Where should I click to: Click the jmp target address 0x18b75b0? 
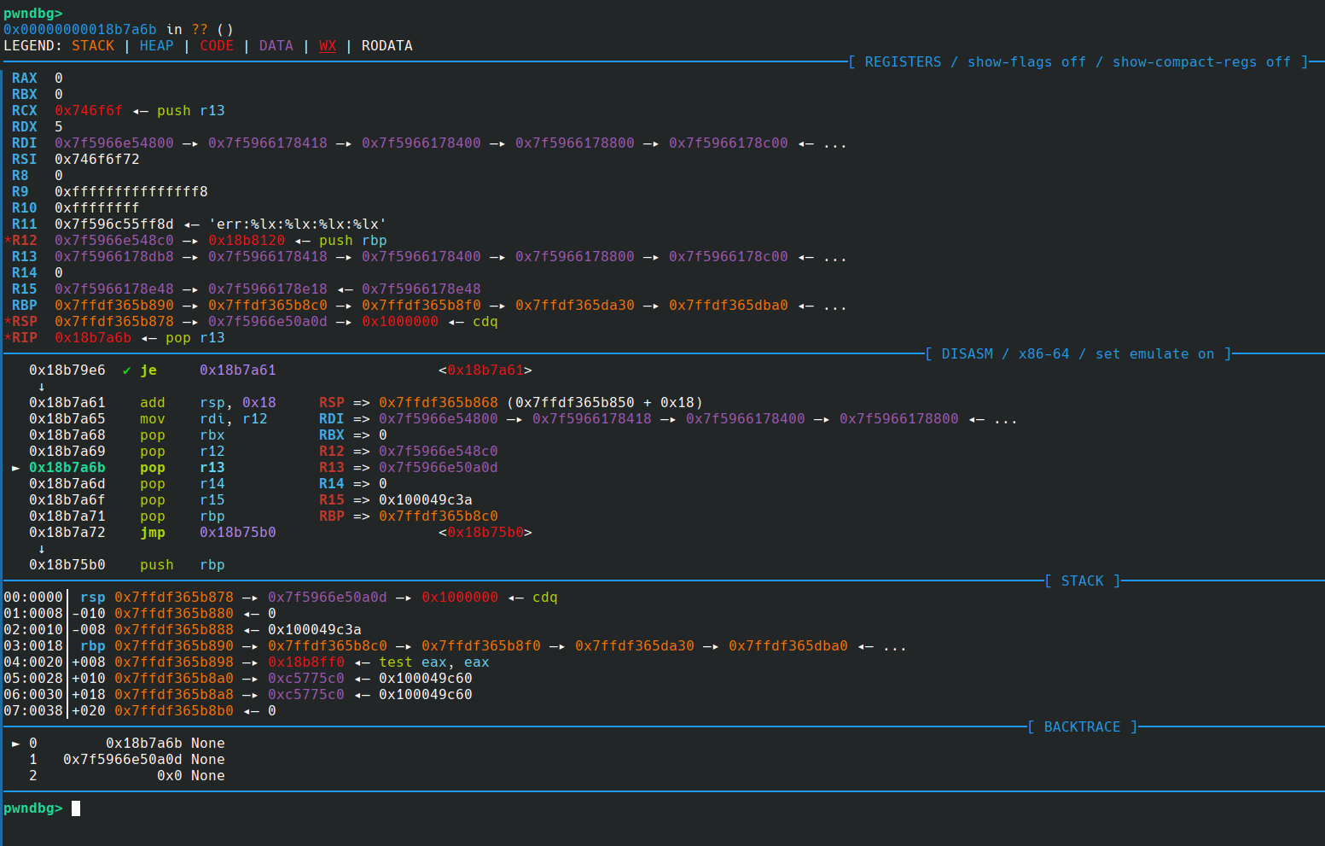[x=237, y=533]
